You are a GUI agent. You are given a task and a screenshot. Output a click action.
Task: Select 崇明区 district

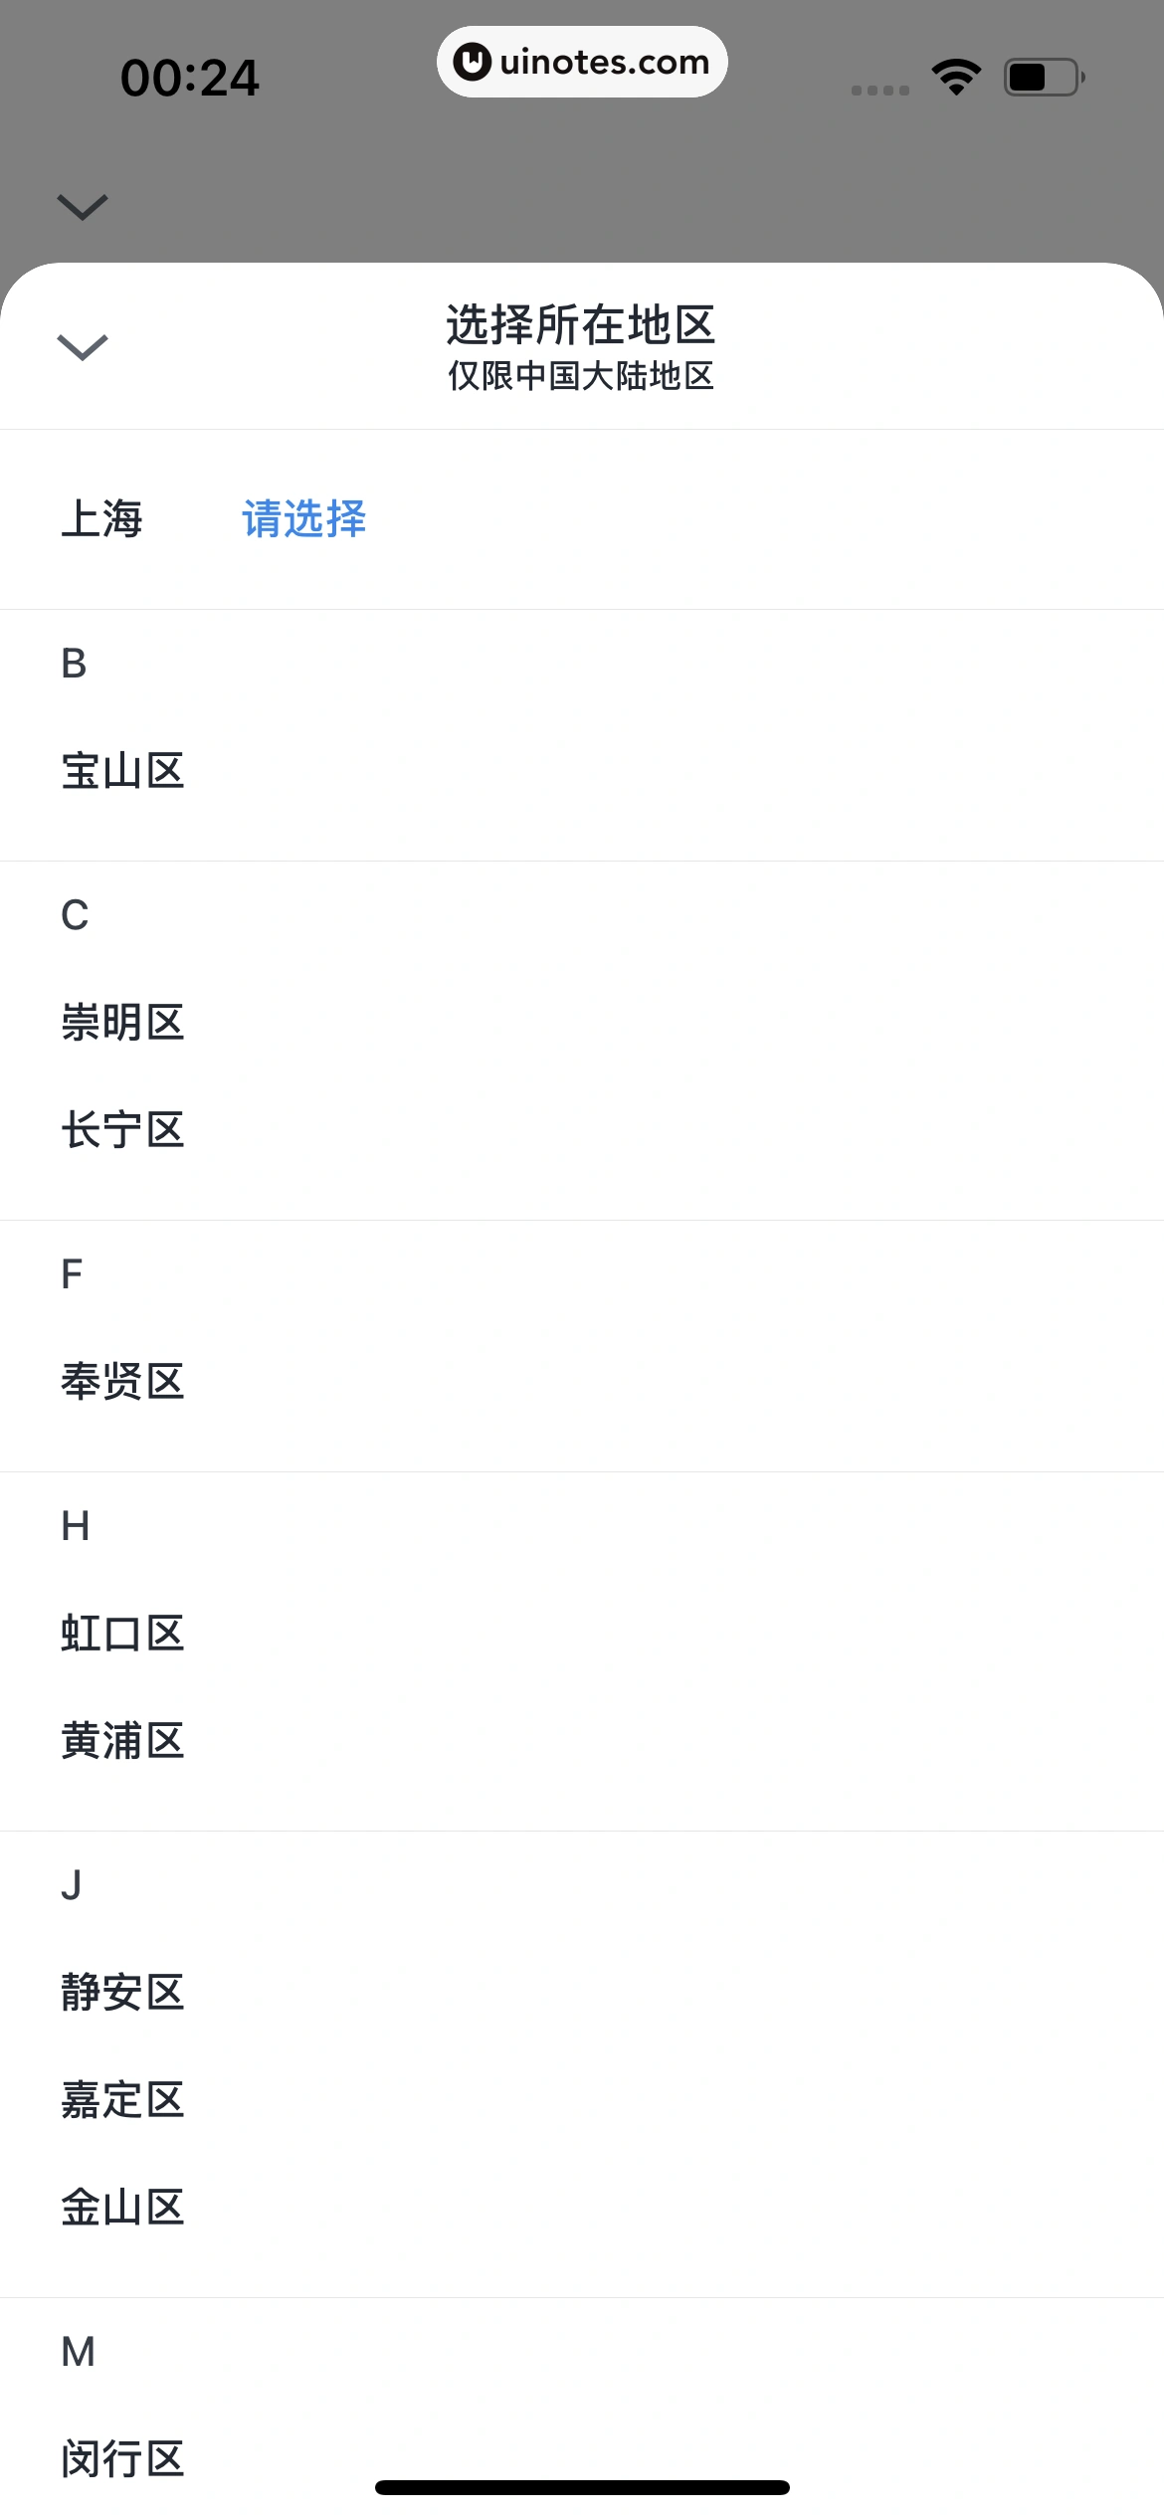click(x=122, y=1020)
